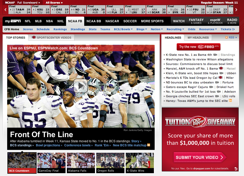Open the FANTASY & GAMES menu

point(196,21)
